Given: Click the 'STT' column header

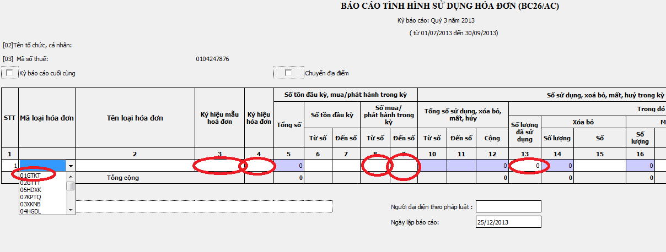Looking at the screenshot, I should click(x=9, y=118).
